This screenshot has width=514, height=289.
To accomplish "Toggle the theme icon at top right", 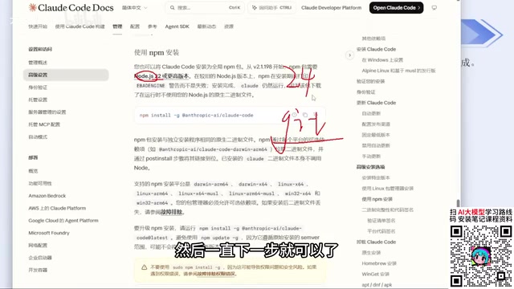I will 434,7.
